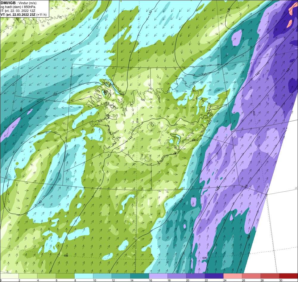298x282 pixels.
Task: Click the '150' contour label
Action: pos(249,237)
